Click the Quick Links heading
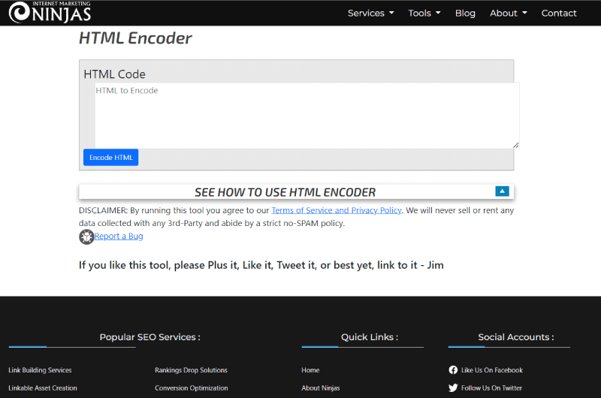601x398 pixels. (x=370, y=337)
